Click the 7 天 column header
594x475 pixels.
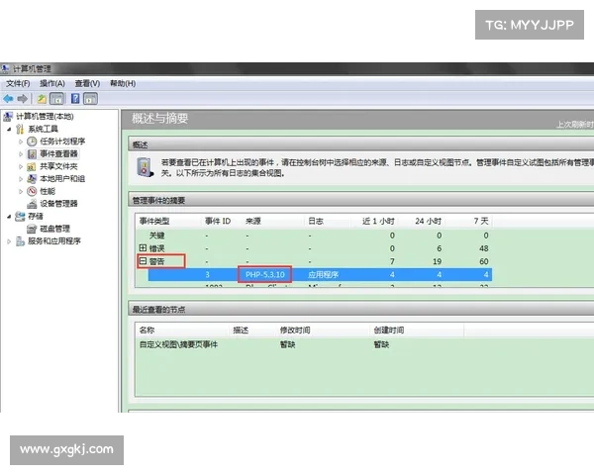(468, 222)
